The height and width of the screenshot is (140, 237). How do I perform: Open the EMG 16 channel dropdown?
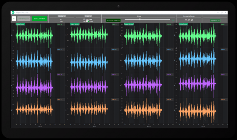[x=61, y=24]
